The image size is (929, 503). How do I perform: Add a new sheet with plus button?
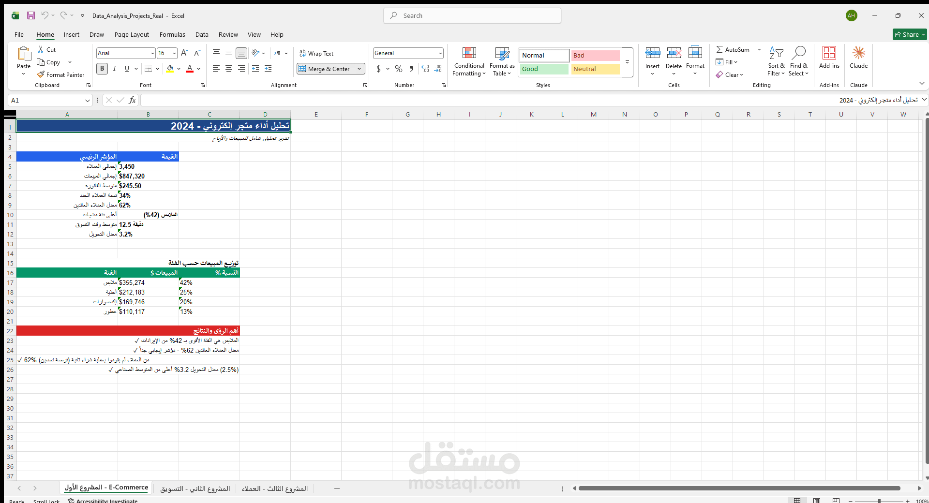coord(337,488)
